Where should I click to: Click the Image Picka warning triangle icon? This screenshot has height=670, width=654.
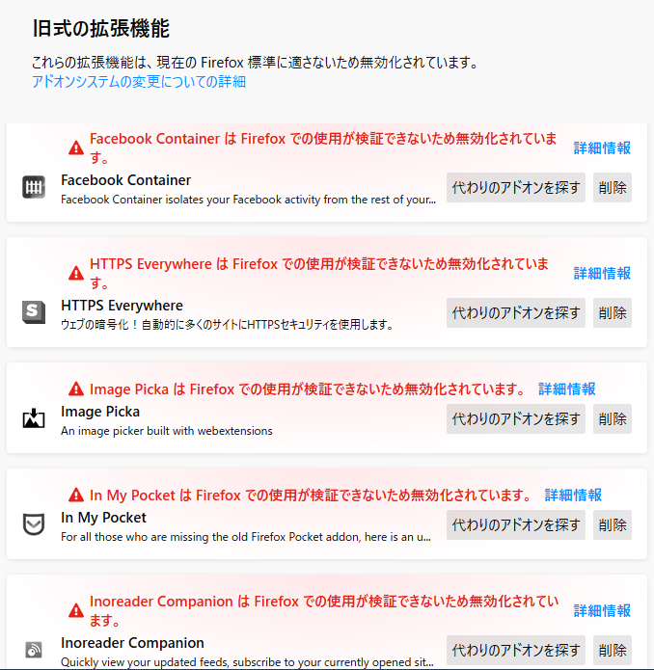pyautogui.click(x=76, y=389)
